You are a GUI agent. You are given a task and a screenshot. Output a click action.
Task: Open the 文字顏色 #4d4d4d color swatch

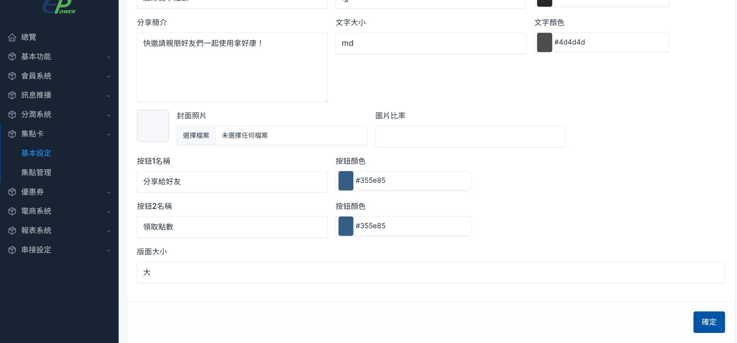point(544,43)
